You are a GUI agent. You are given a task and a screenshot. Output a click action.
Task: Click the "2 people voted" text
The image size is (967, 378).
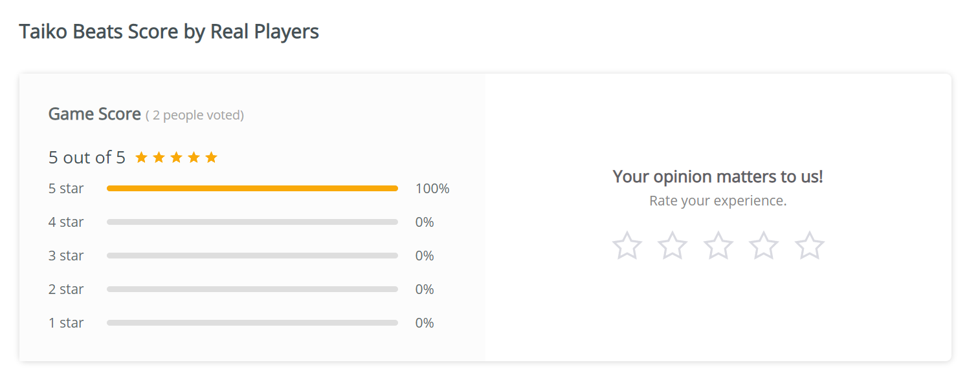tap(195, 116)
